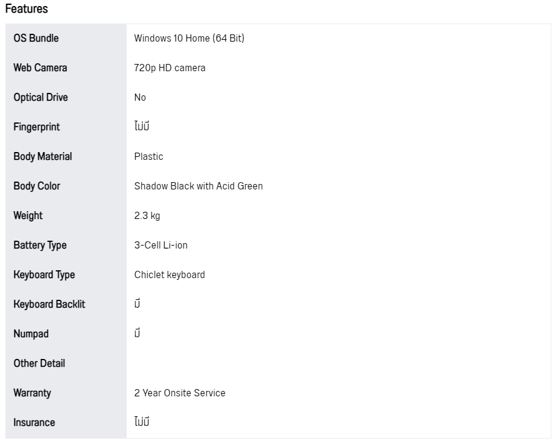Click Shadow Black with Acid Green text
The image size is (555, 444).
pos(198,186)
